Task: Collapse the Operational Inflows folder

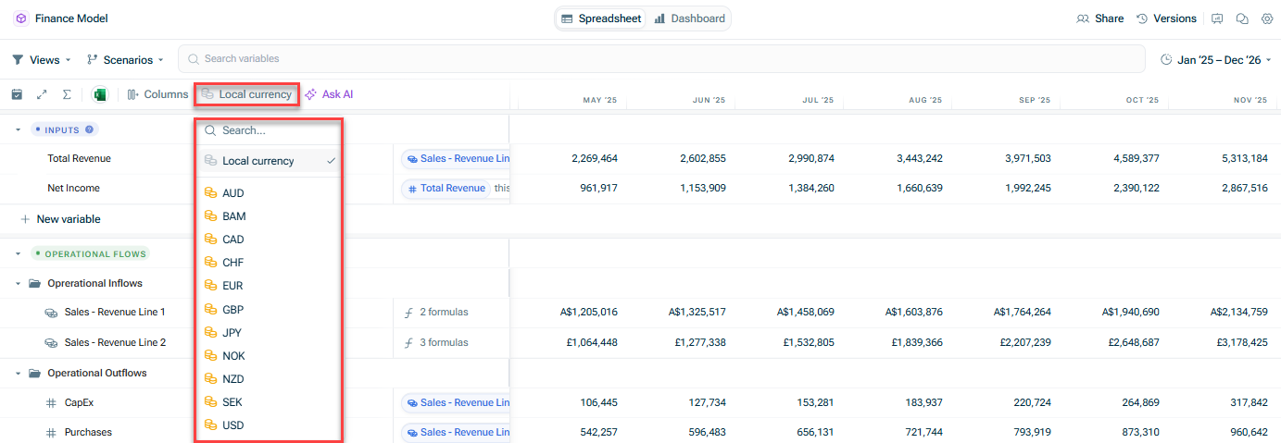Action: tap(18, 283)
